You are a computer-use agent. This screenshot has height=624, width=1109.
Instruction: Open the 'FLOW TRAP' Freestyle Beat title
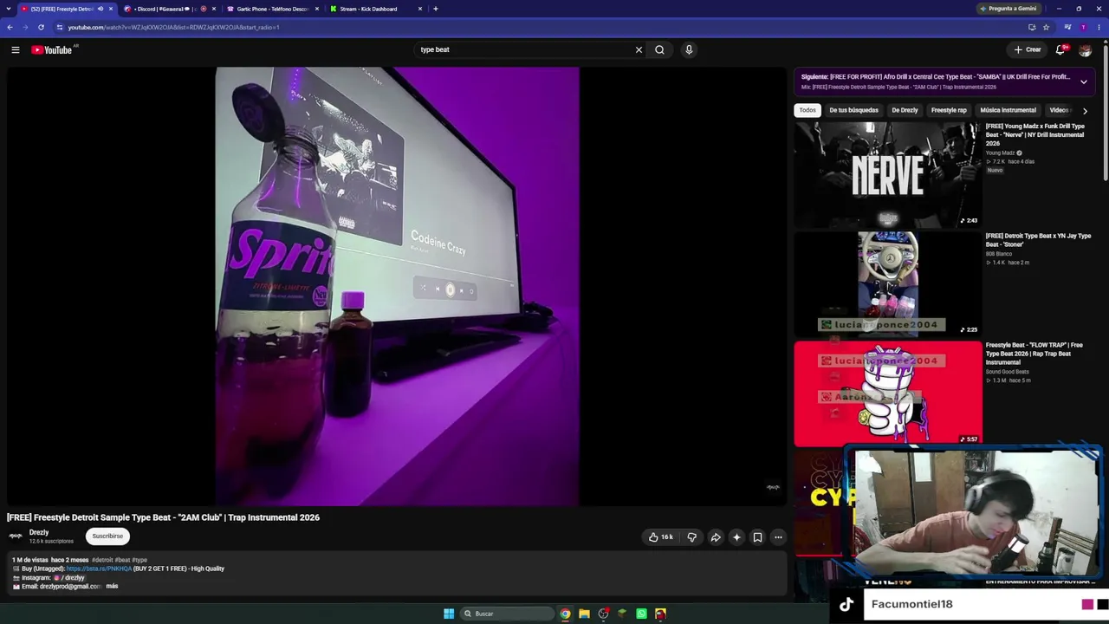pos(1034,354)
